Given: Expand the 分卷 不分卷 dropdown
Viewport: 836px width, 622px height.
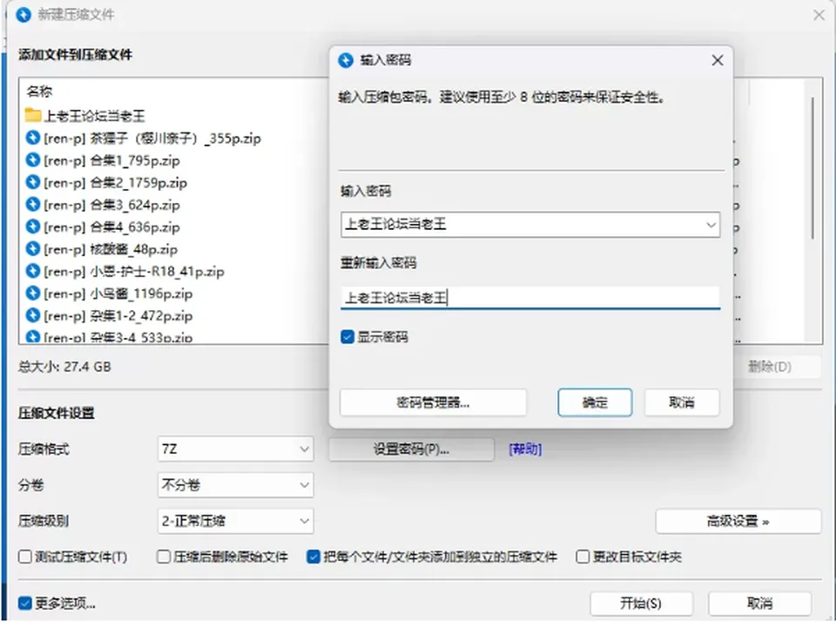Looking at the screenshot, I should coord(236,485).
